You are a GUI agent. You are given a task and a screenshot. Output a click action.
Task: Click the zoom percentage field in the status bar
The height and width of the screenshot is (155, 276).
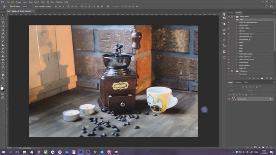[9, 148]
